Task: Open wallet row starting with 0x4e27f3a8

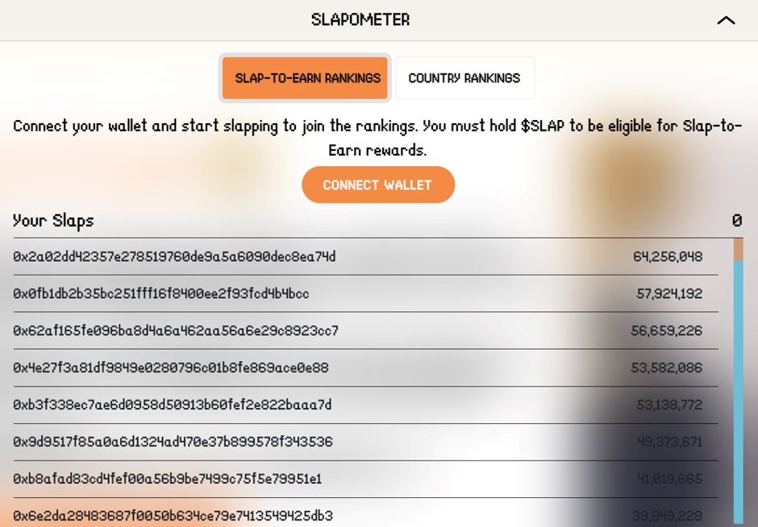Action: tap(171, 368)
